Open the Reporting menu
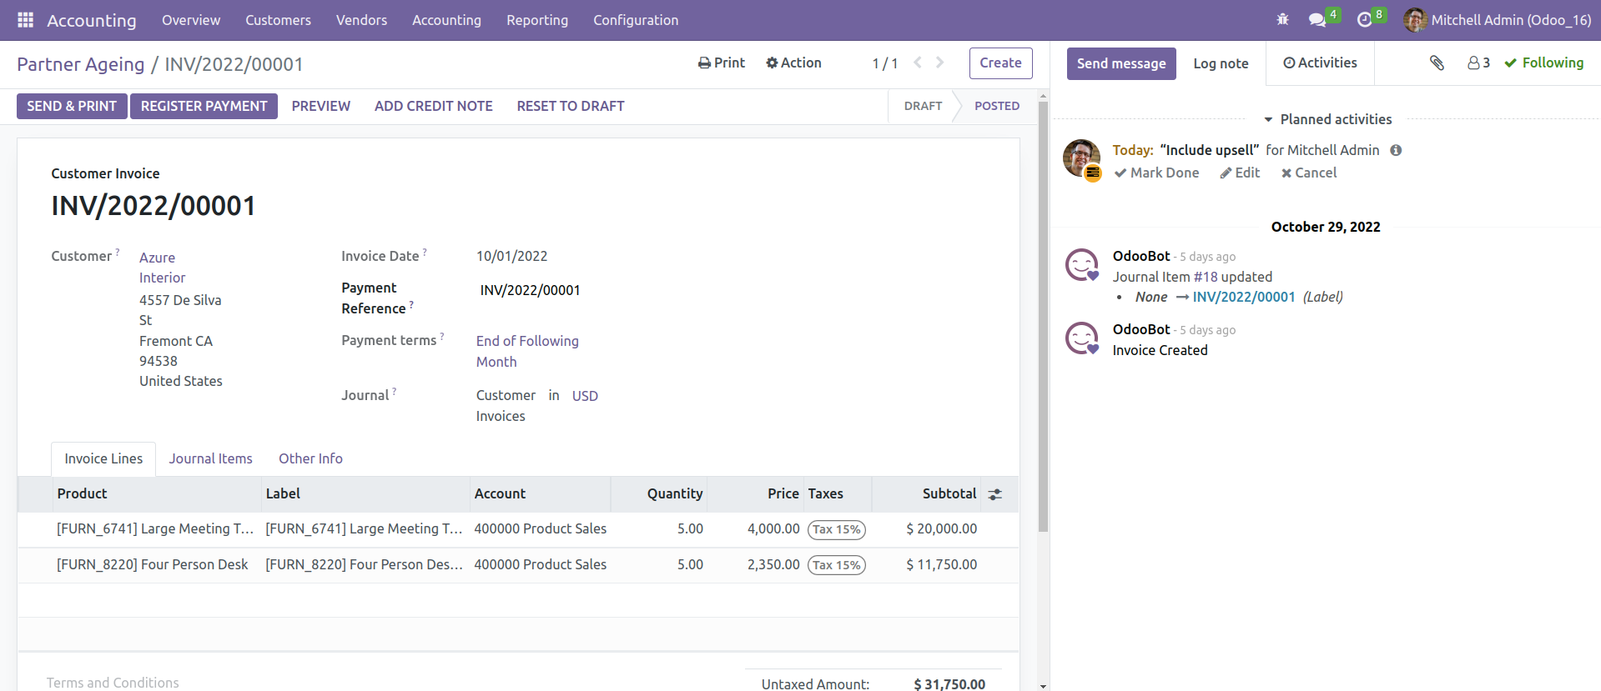 (x=537, y=20)
